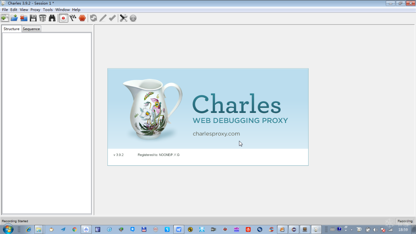
Task: Click the HEX editor taskbar icon
Action: pos(237,229)
